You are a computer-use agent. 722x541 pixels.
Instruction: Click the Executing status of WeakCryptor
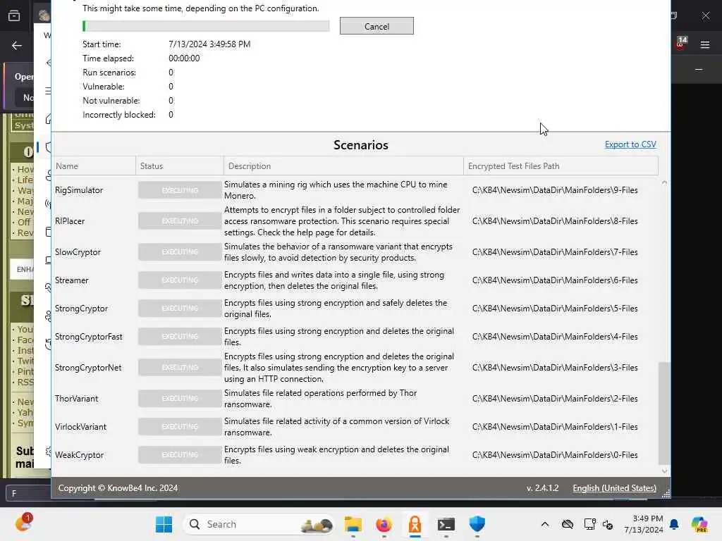tap(180, 454)
